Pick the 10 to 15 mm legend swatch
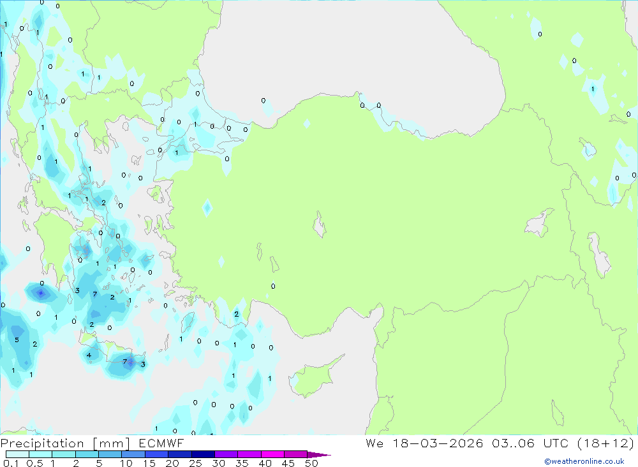Screen dimensions: 638x467 [x=133, y=454]
